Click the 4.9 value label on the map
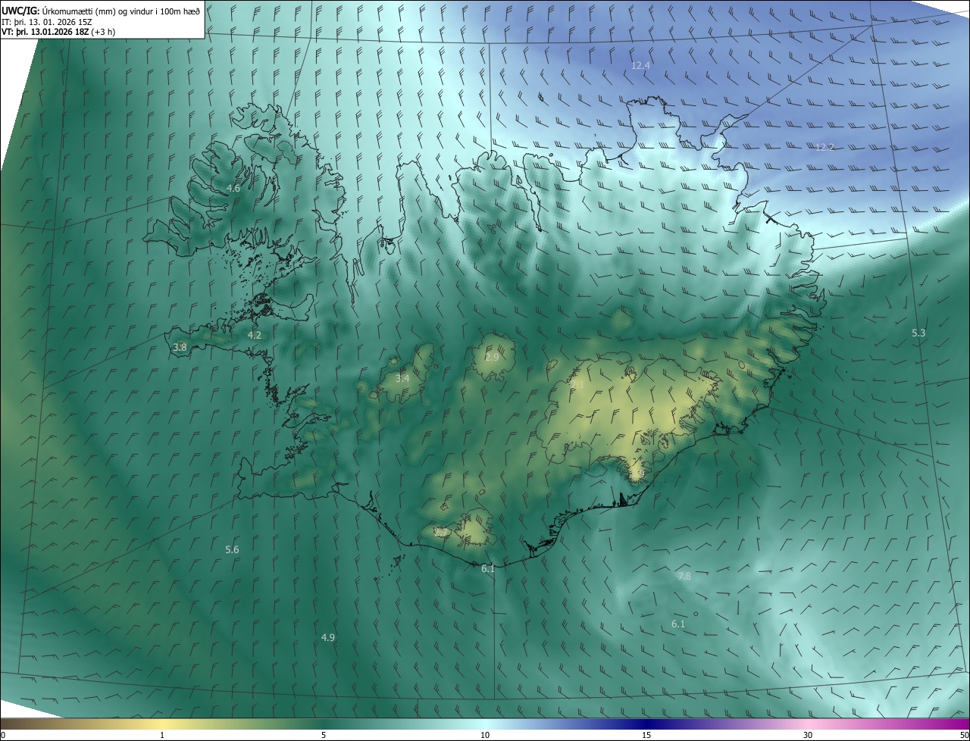970x741 pixels. 327,638
